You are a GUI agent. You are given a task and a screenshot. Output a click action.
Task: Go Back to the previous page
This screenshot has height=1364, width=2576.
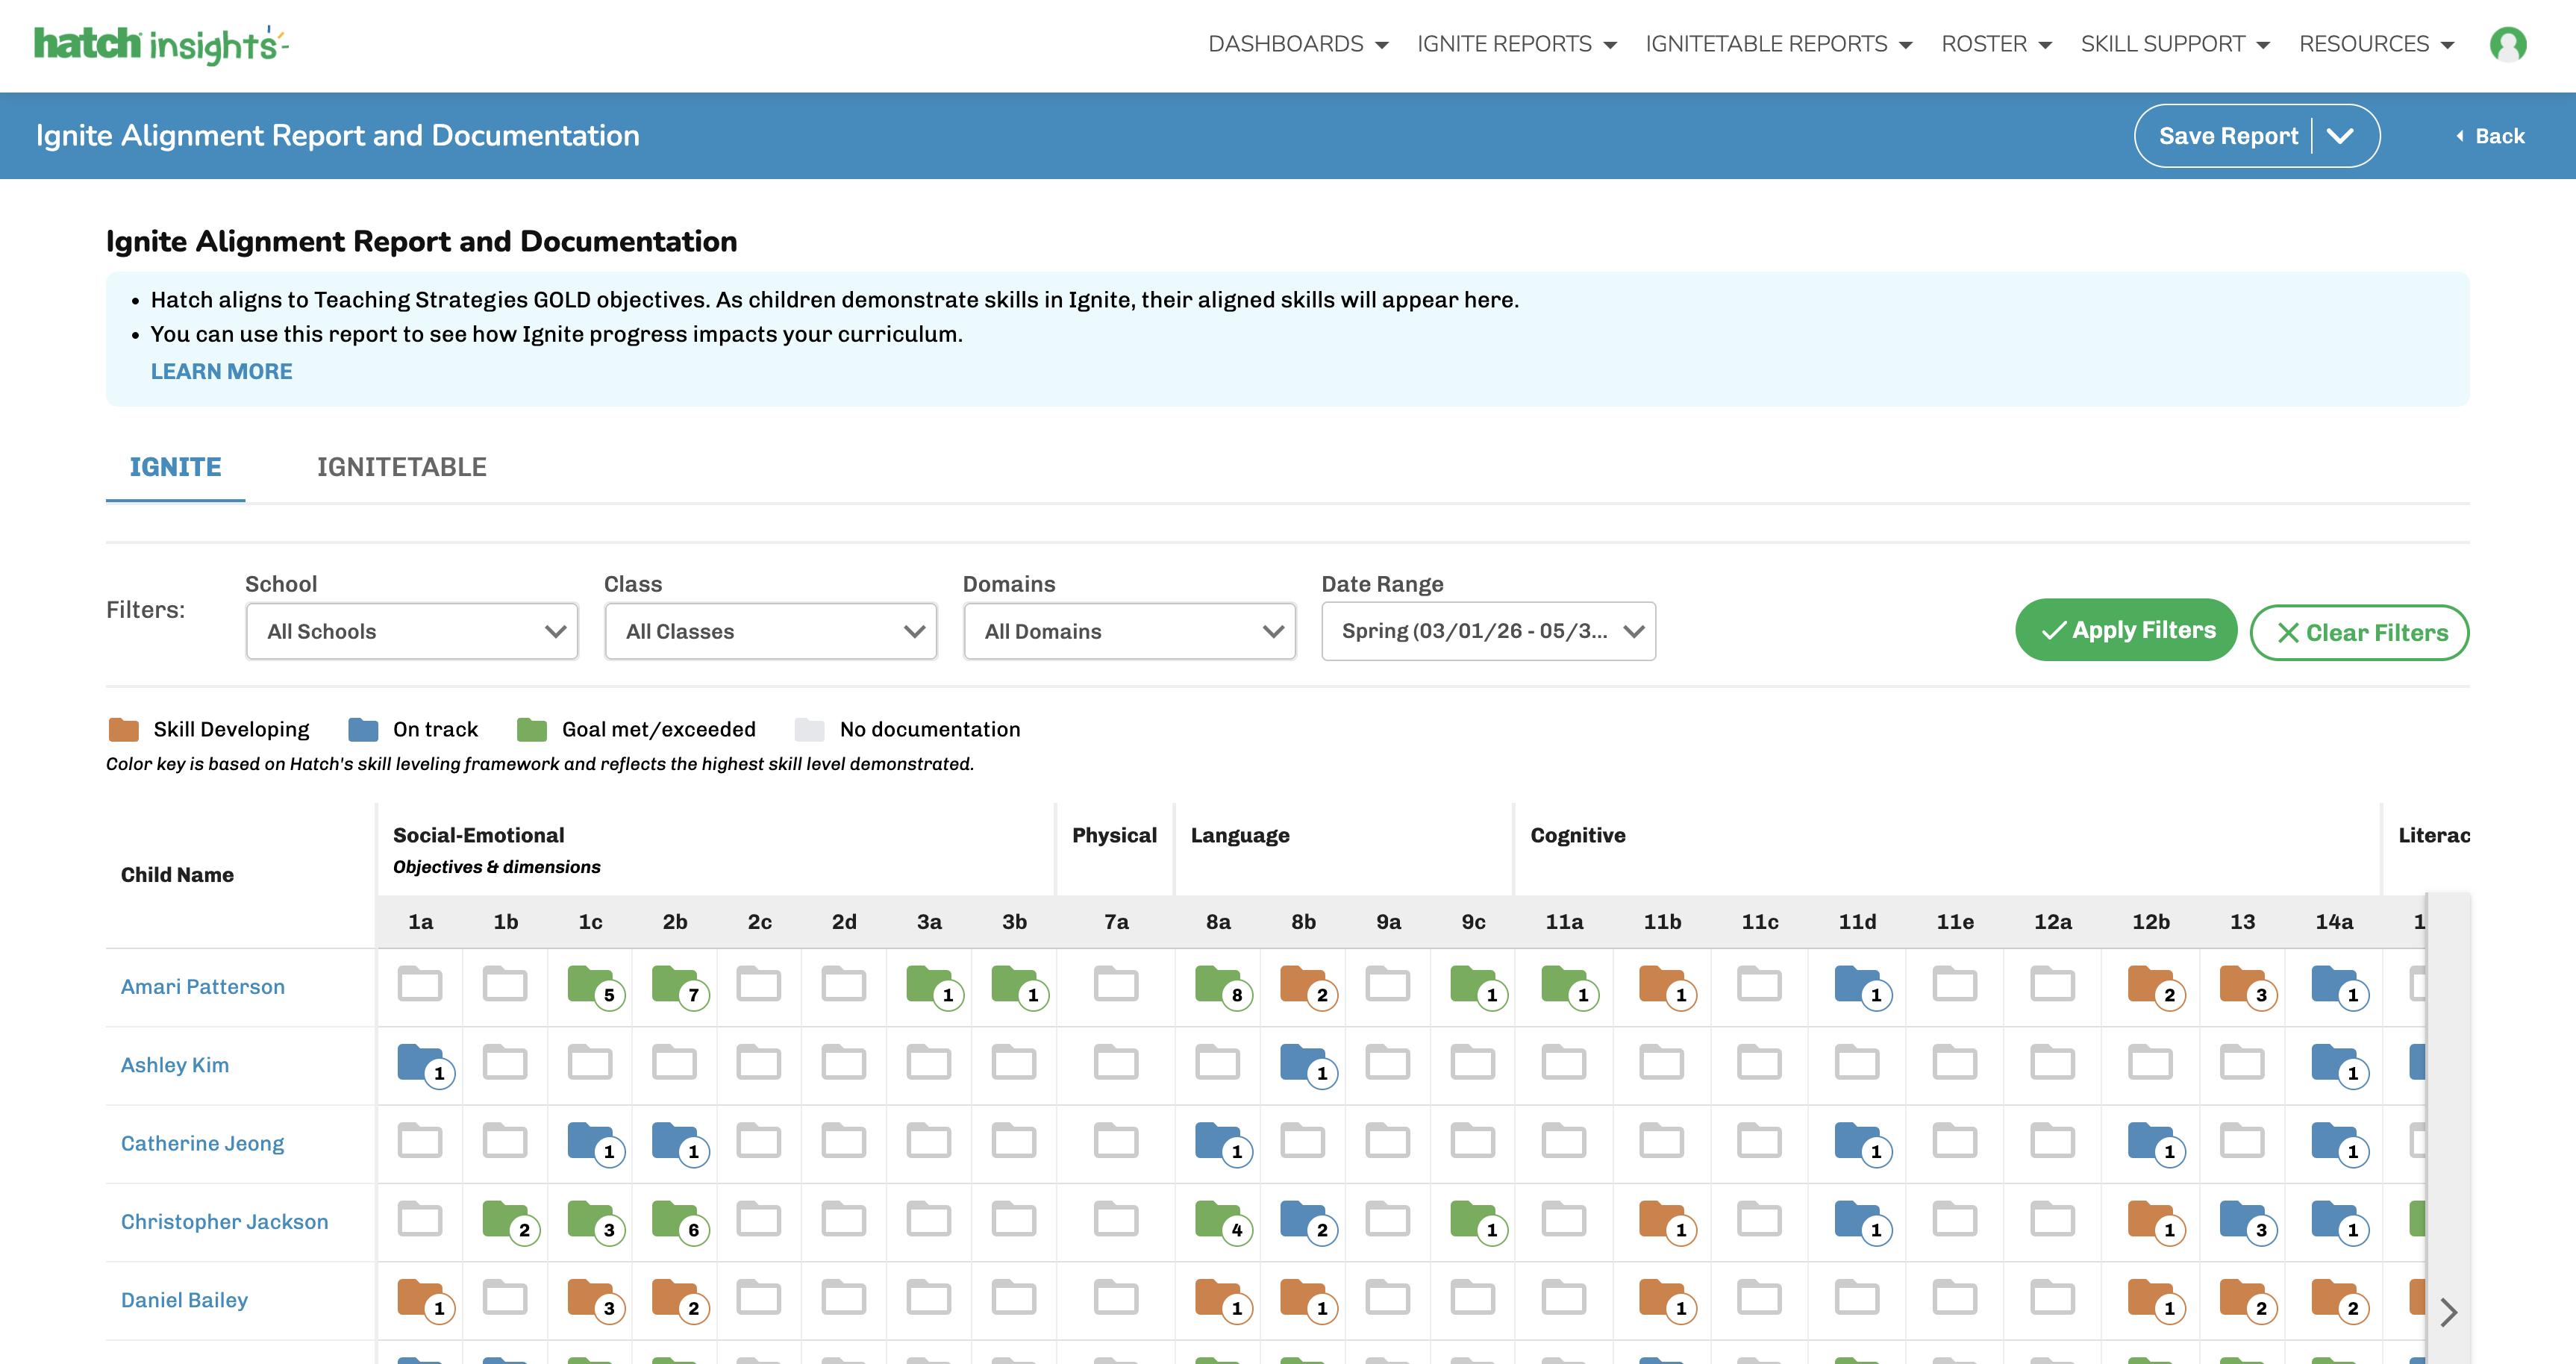pos(2490,136)
